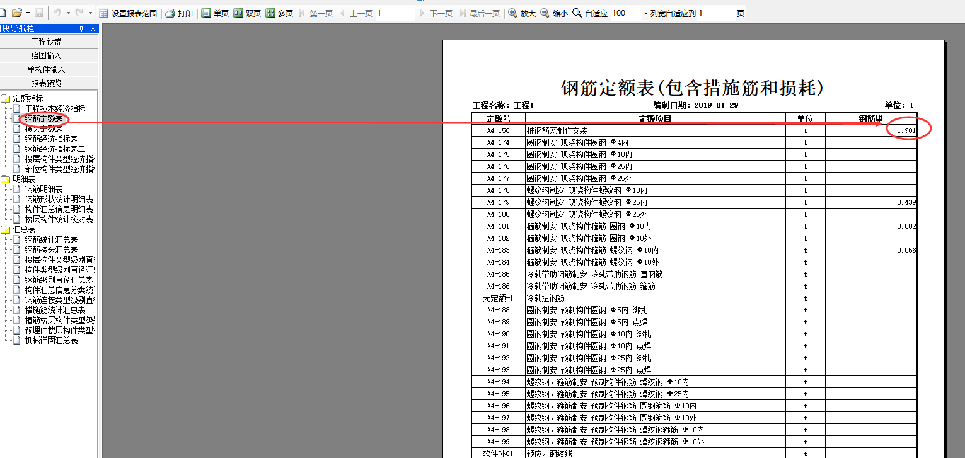Open 设置报表范围 report range settings
This screenshot has width=965, height=458.
[x=129, y=13]
